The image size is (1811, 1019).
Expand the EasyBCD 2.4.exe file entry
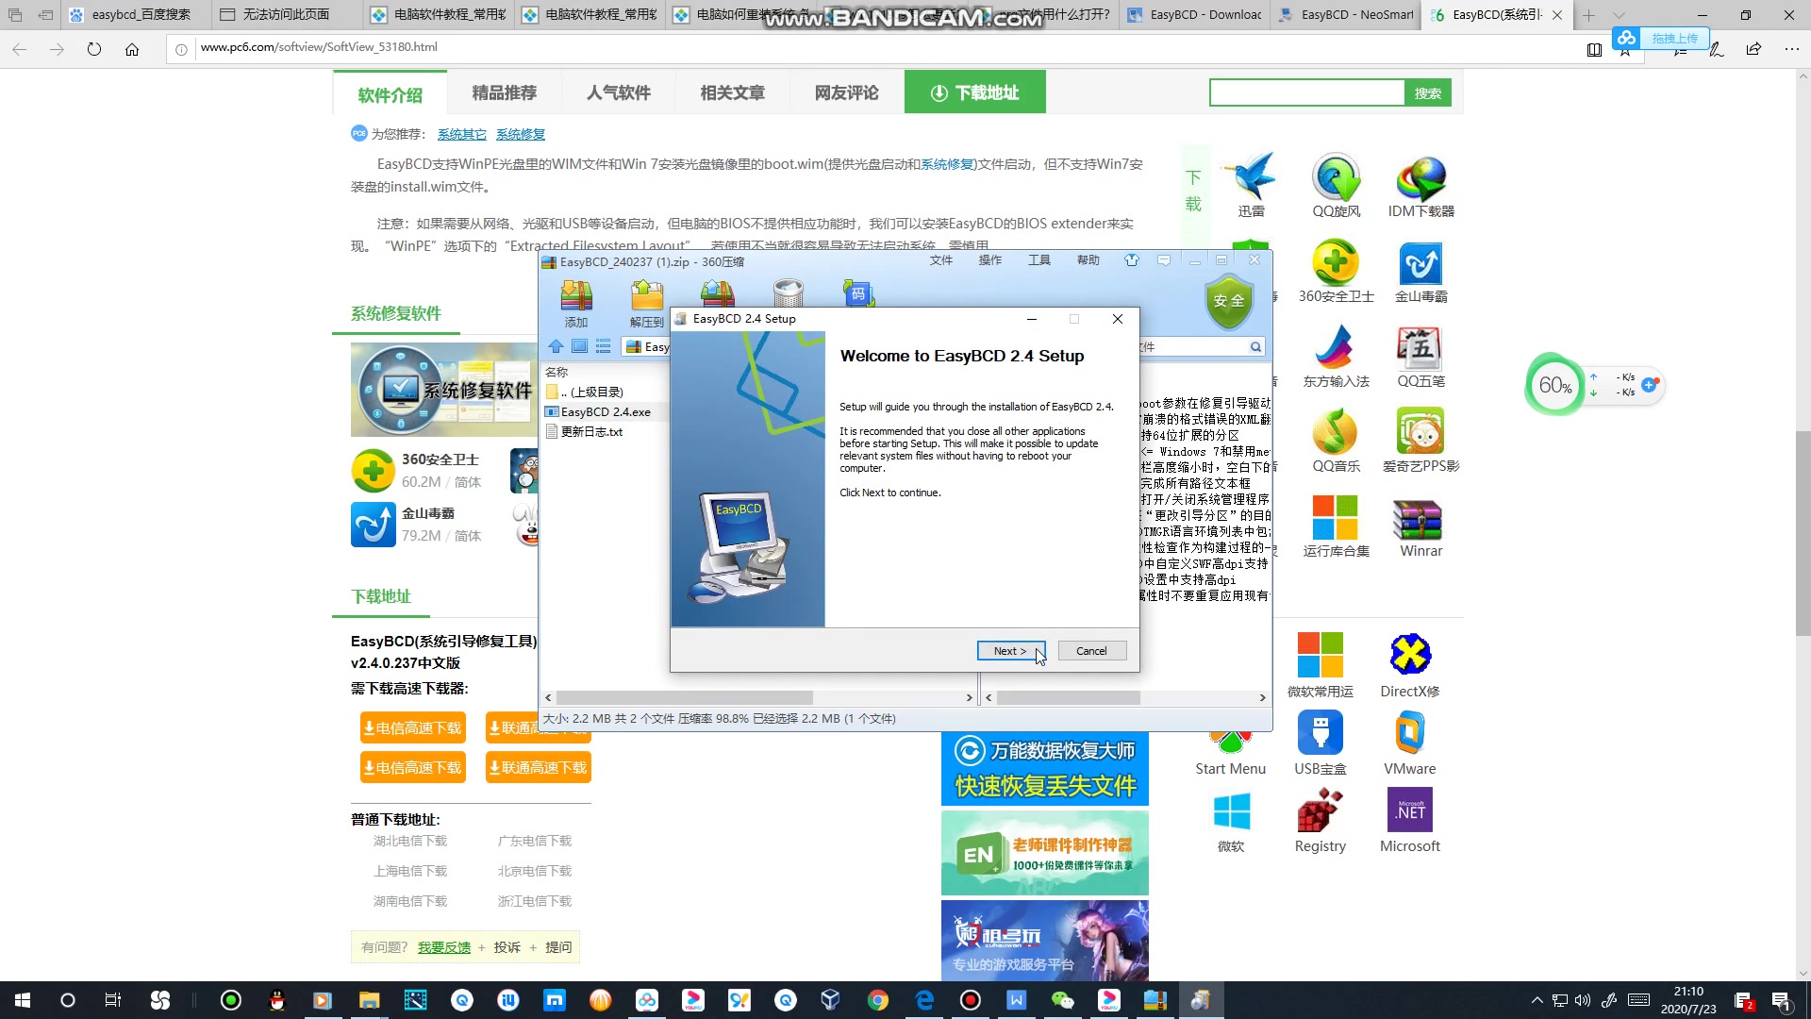[606, 410]
